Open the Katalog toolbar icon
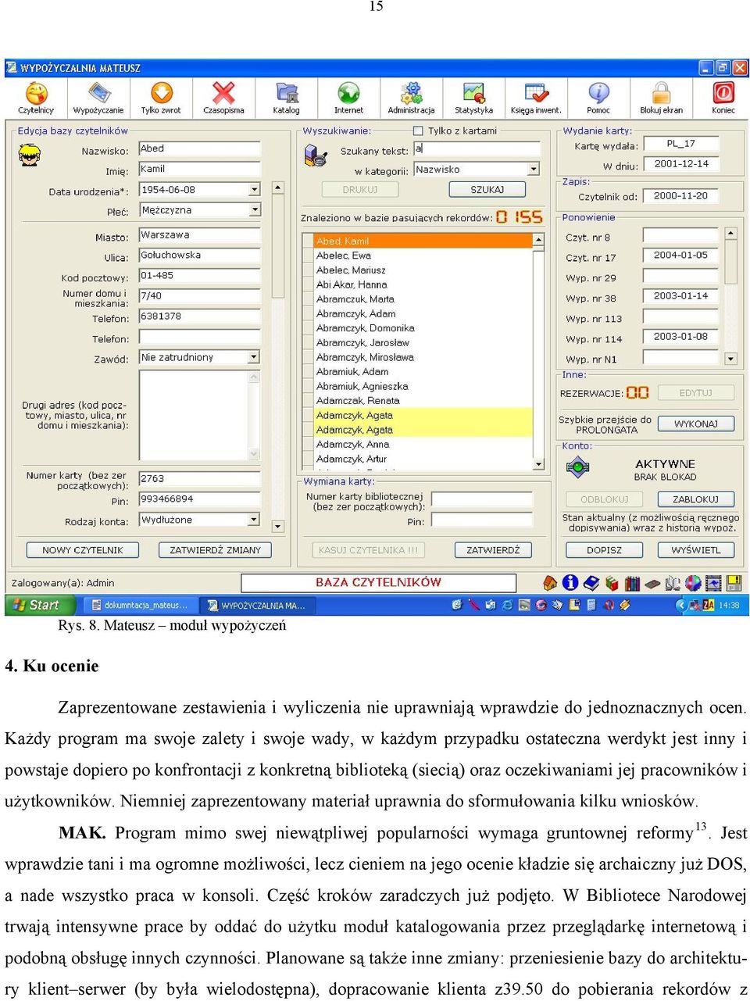The image size is (750, 1001). coord(286,98)
